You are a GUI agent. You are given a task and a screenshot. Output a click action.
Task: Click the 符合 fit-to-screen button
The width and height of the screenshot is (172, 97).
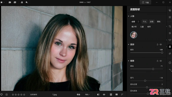click(79, 94)
